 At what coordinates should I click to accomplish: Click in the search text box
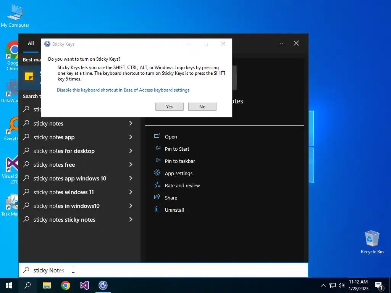[x=163, y=270]
